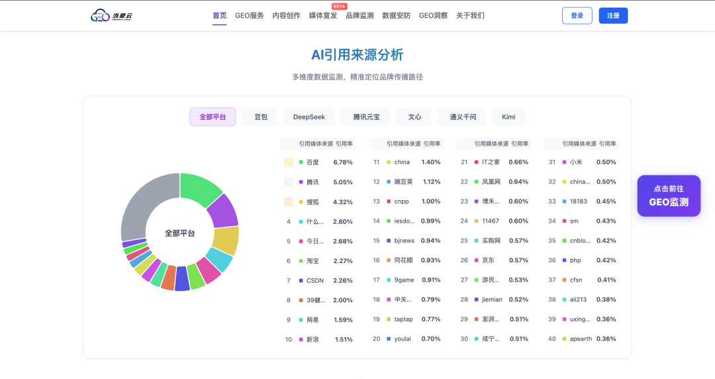This screenshot has width=715, height=379.
Task: Click the 1.40% rate beside china
Action: [431, 162]
